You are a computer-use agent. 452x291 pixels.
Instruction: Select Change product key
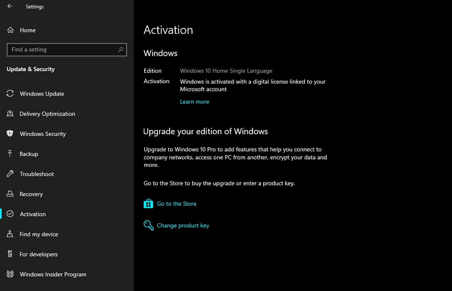click(183, 225)
